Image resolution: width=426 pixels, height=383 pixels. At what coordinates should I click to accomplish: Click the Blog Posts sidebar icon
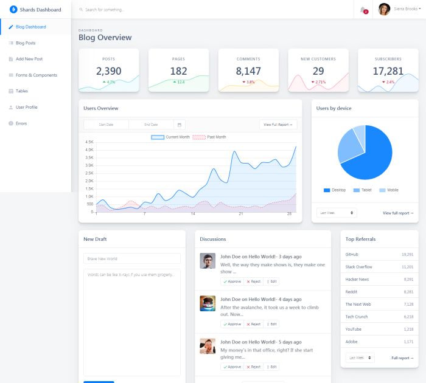tap(11, 43)
